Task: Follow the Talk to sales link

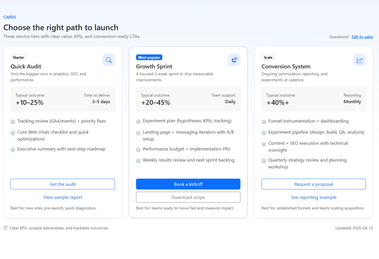Action: point(362,37)
